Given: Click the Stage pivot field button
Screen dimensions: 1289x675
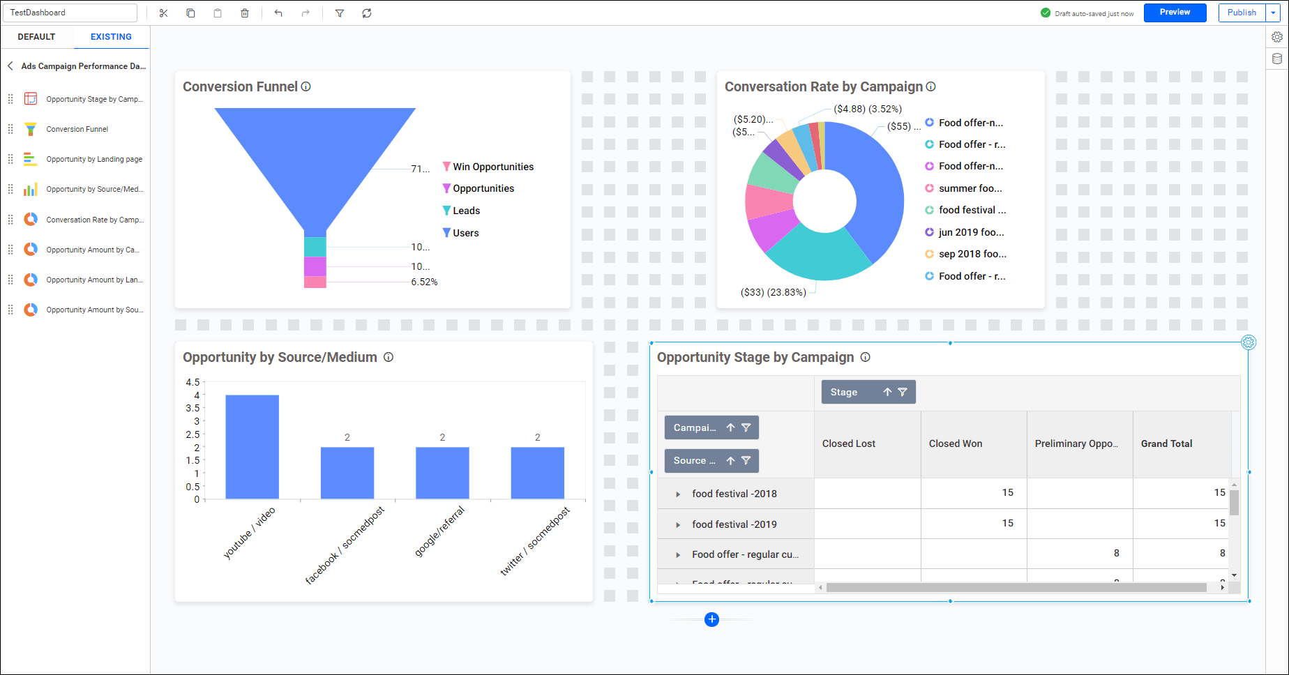Looking at the screenshot, I should (x=844, y=392).
